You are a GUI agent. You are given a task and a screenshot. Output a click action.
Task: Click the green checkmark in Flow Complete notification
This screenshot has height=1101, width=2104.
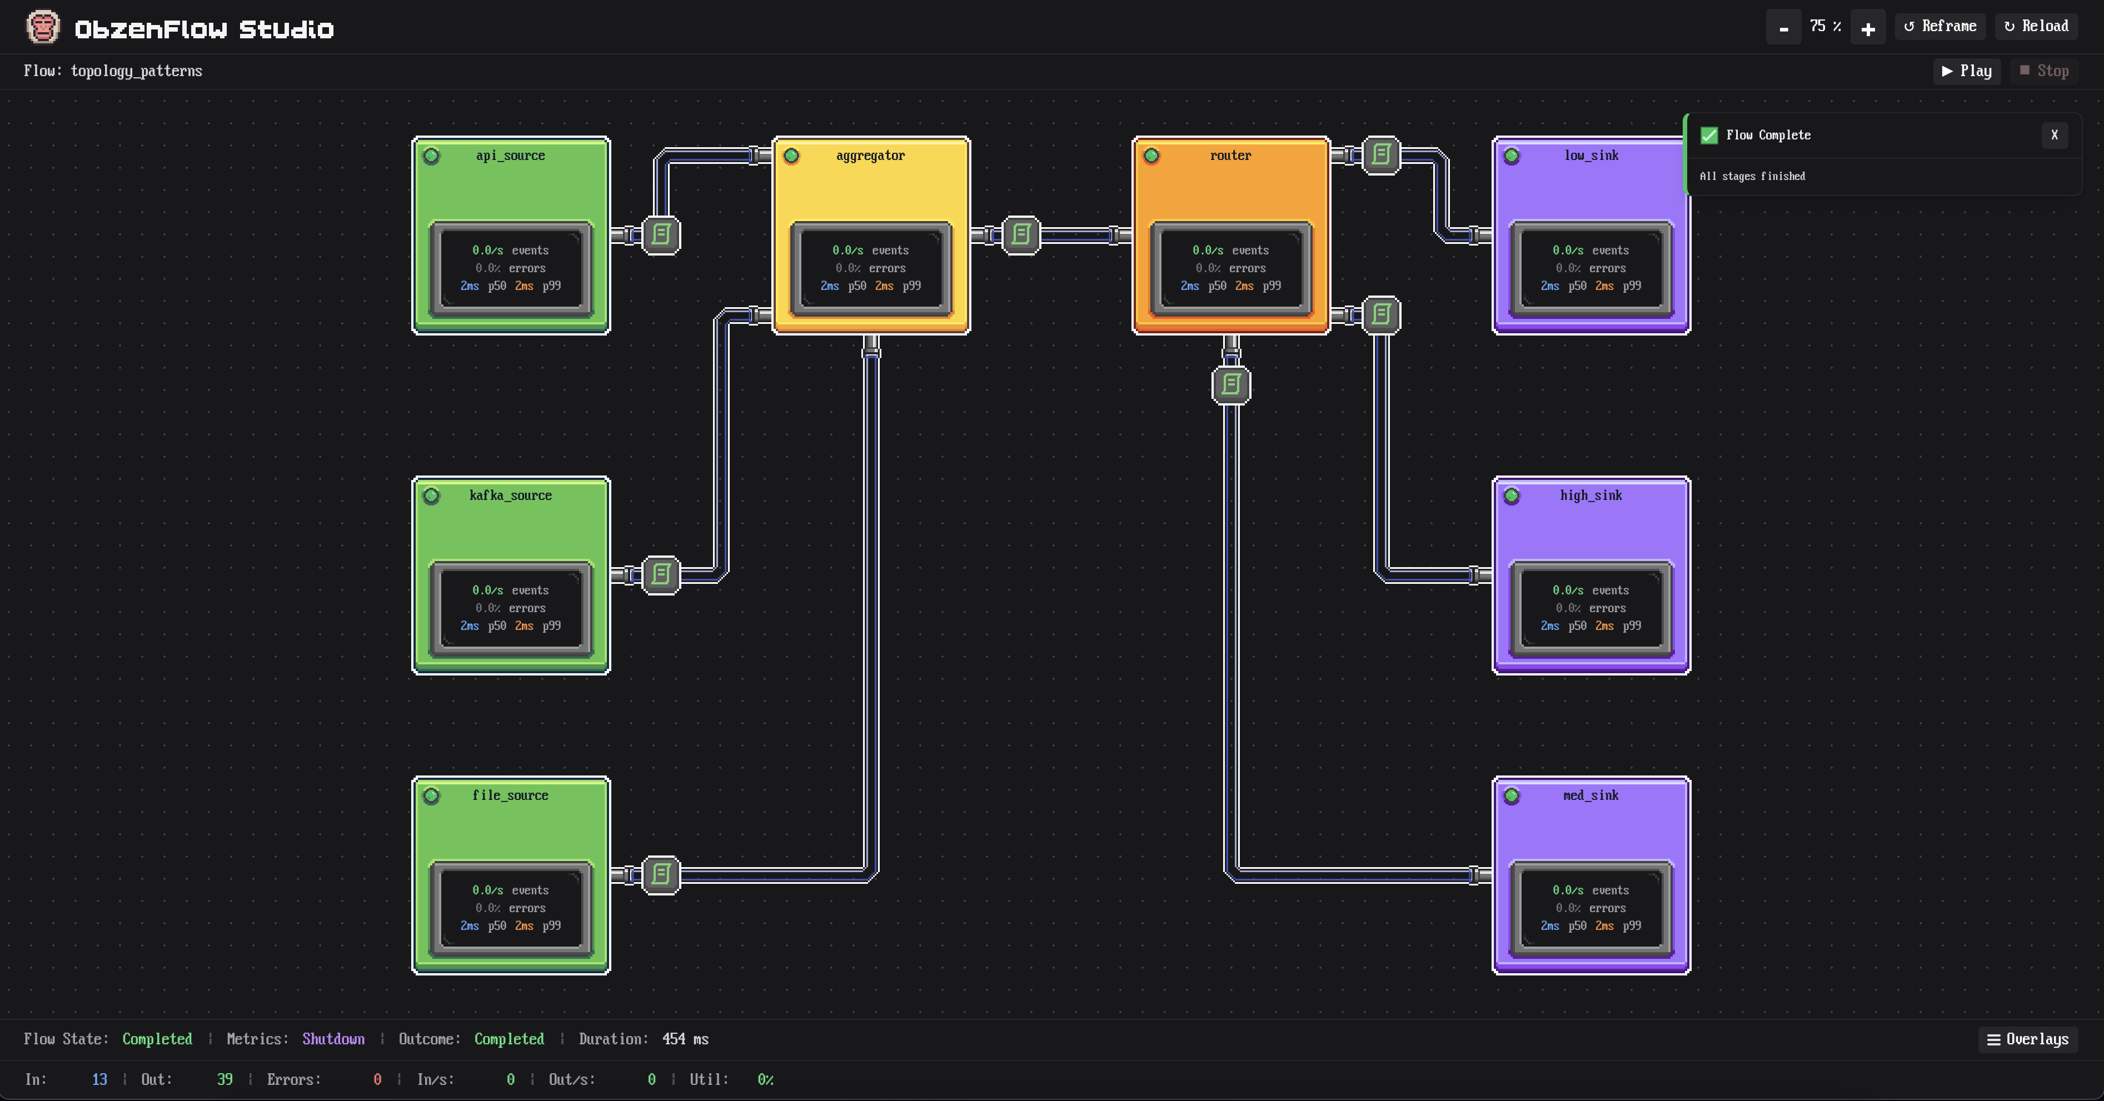tap(1709, 136)
